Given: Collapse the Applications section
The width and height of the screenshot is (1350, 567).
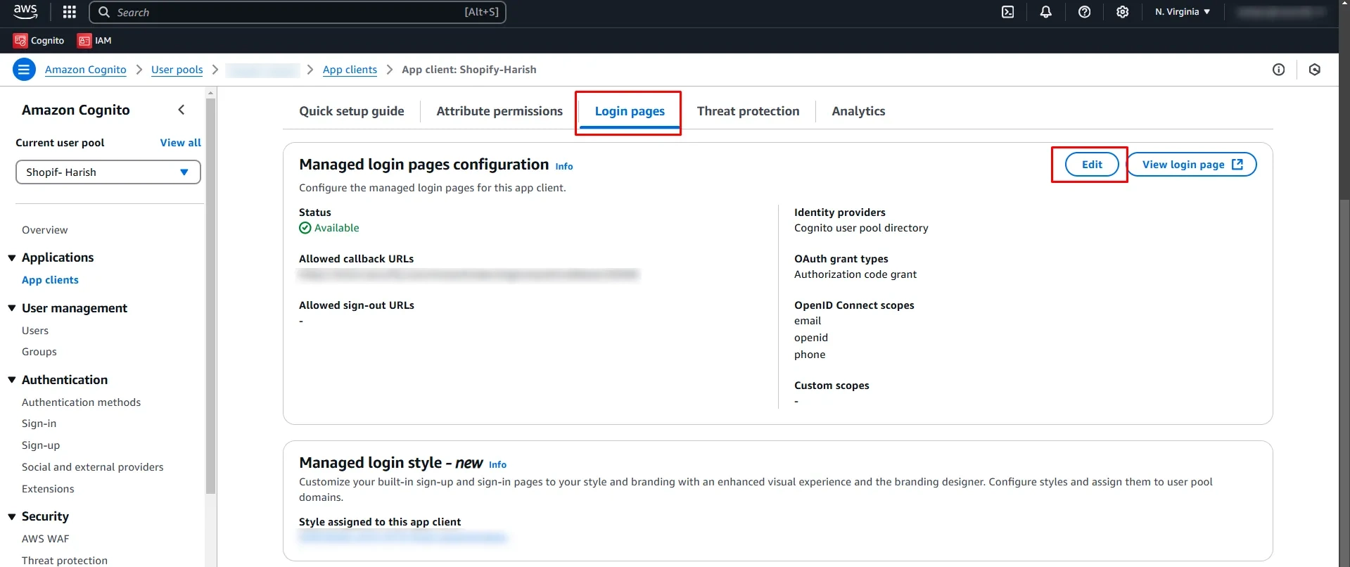Looking at the screenshot, I should (x=12, y=258).
